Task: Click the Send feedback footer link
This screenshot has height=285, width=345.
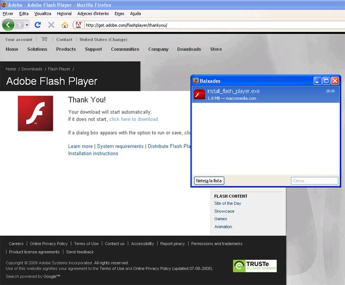Action: pyautogui.click(x=80, y=252)
